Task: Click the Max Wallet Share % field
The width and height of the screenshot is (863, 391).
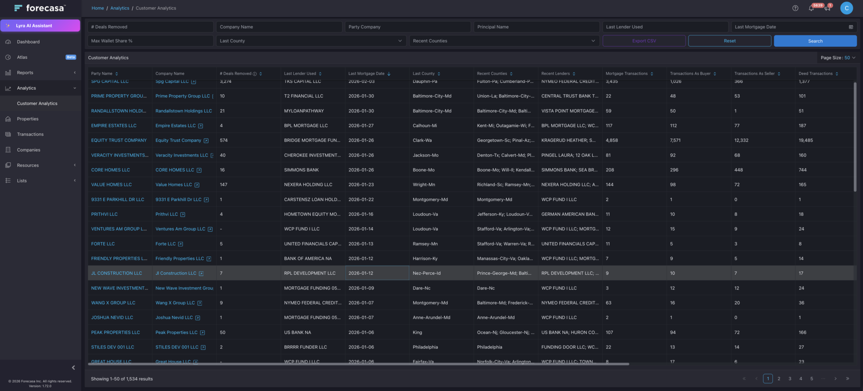Action: click(151, 41)
